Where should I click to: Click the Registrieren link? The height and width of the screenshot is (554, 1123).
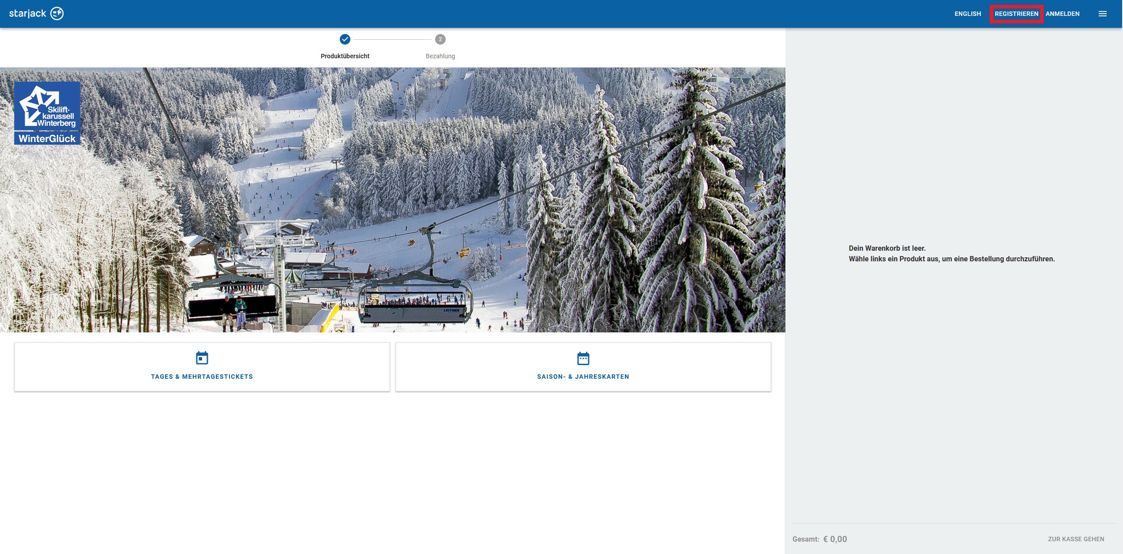coord(1016,14)
